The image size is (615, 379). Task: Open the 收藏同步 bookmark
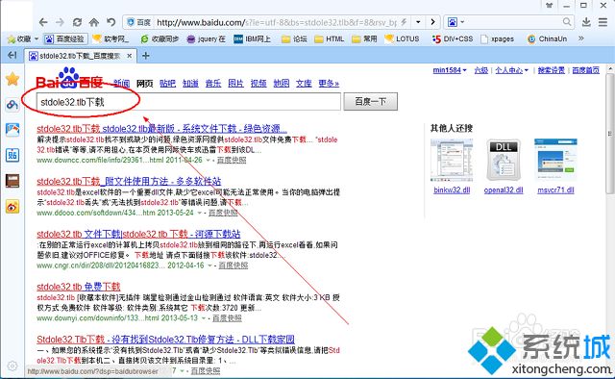(160, 38)
